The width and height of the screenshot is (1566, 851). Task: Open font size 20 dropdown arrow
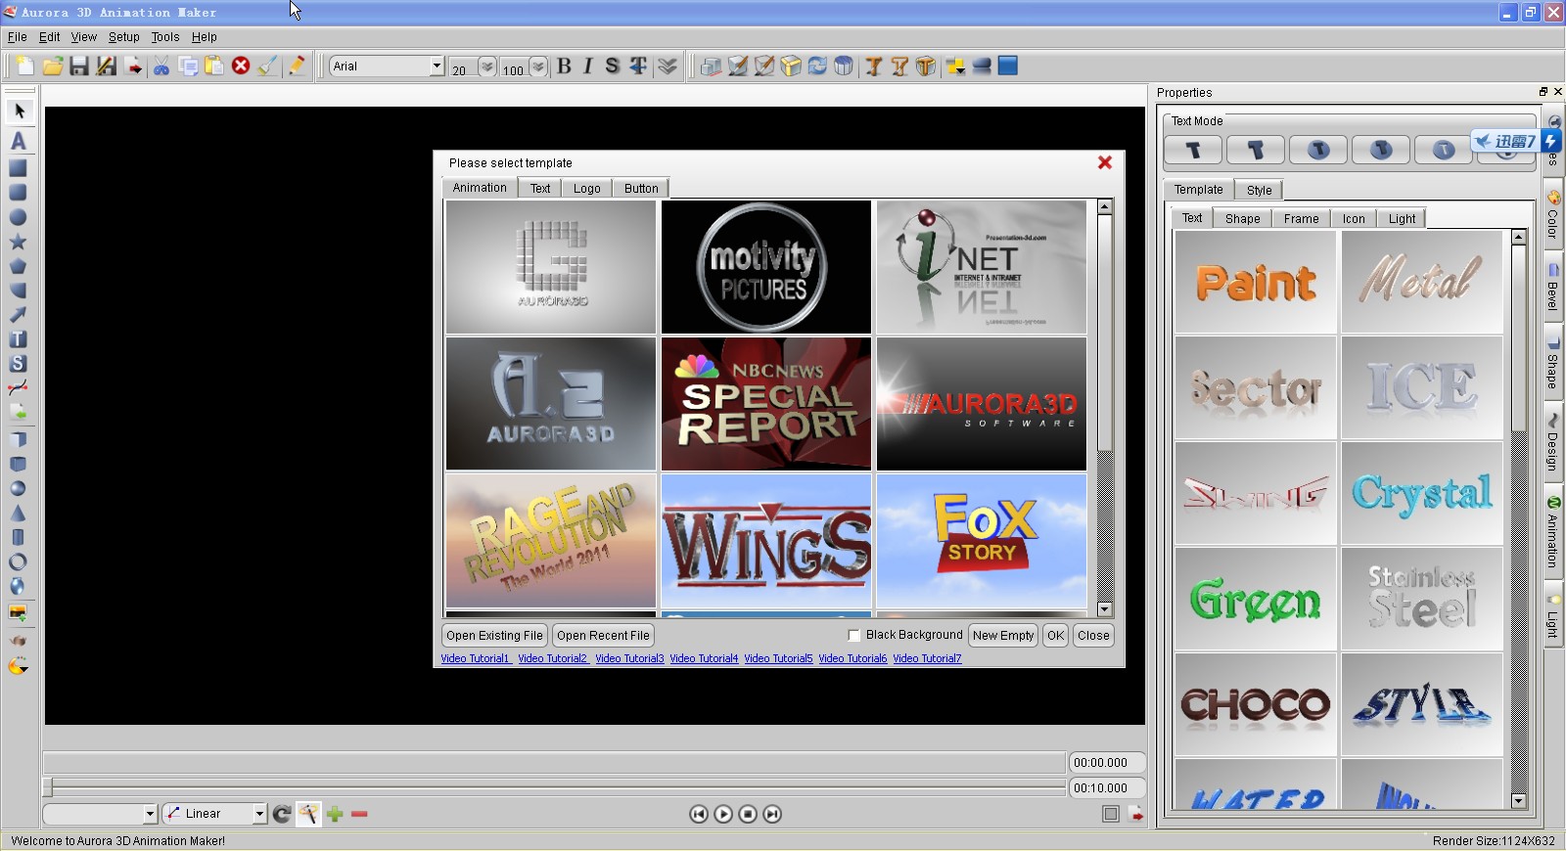click(486, 67)
